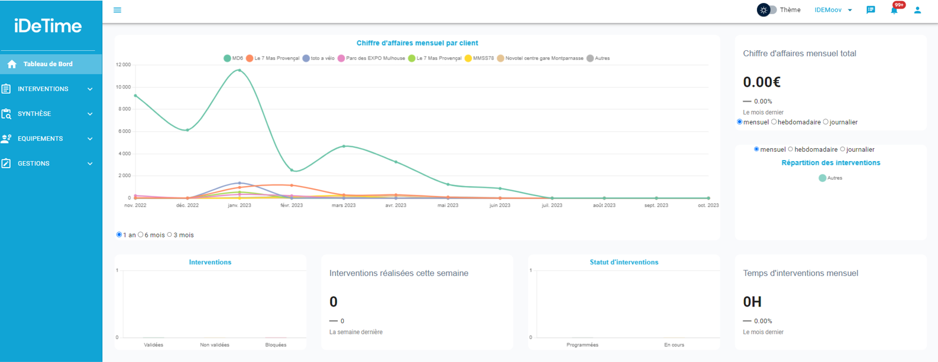This screenshot has height=362, width=938.
Task: Click the Gestions edit icon
Action: [6, 163]
